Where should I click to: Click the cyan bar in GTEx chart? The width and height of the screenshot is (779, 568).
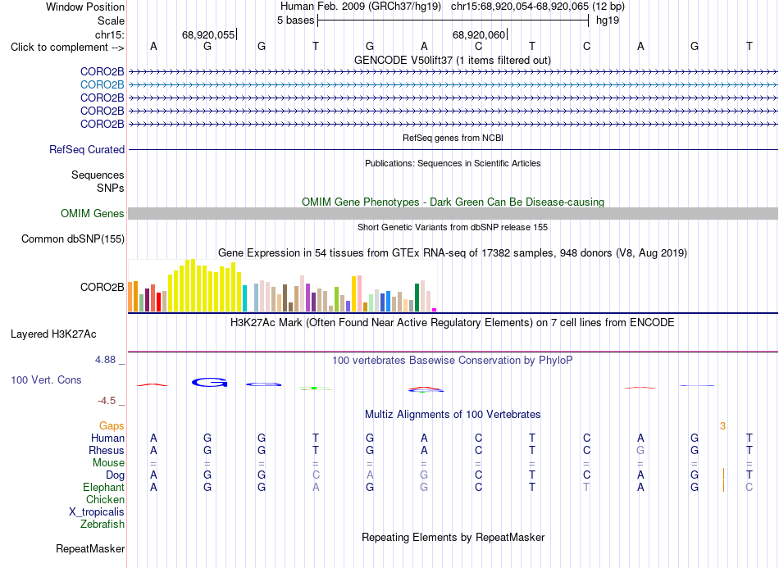coord(244,298)
